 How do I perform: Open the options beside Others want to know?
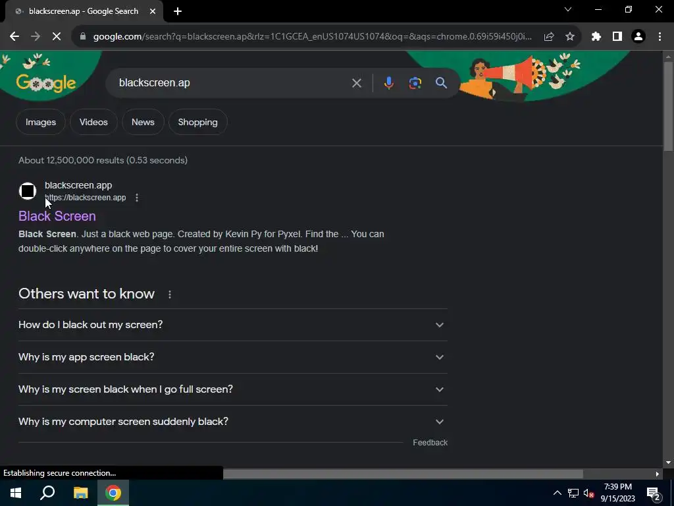click(170, 295)
